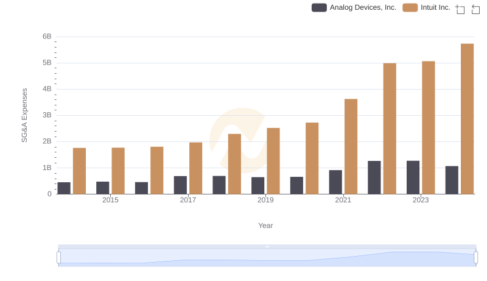Click the Analog Devices bar for 2017
This screenshot has height=281, width=487.
click(x=180, y=185)
